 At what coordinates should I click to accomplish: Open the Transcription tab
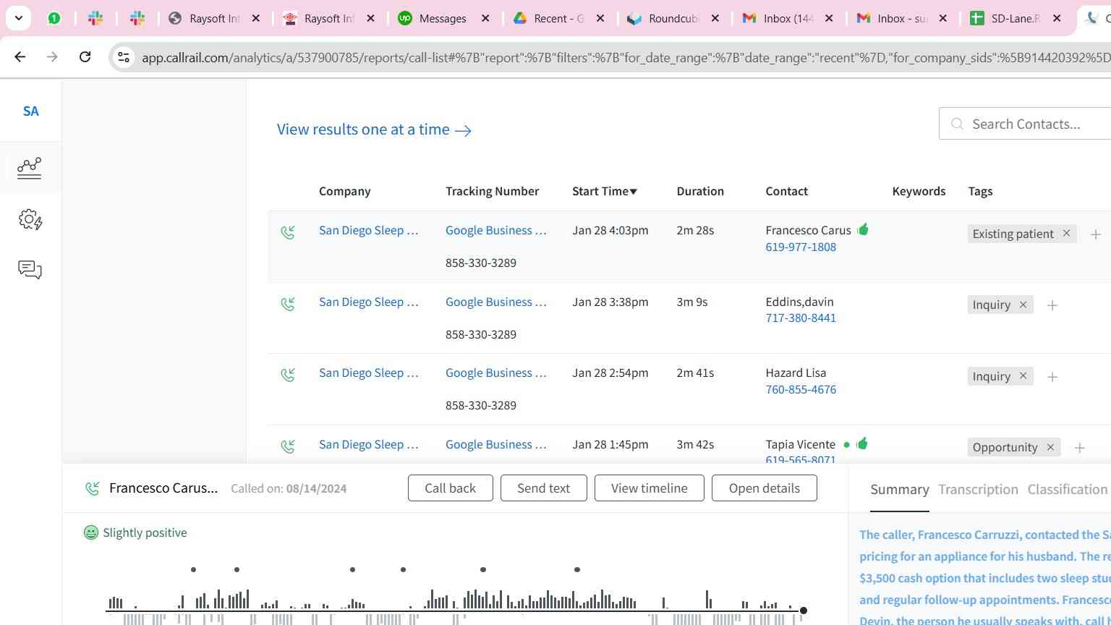click(x=978, y=490)
